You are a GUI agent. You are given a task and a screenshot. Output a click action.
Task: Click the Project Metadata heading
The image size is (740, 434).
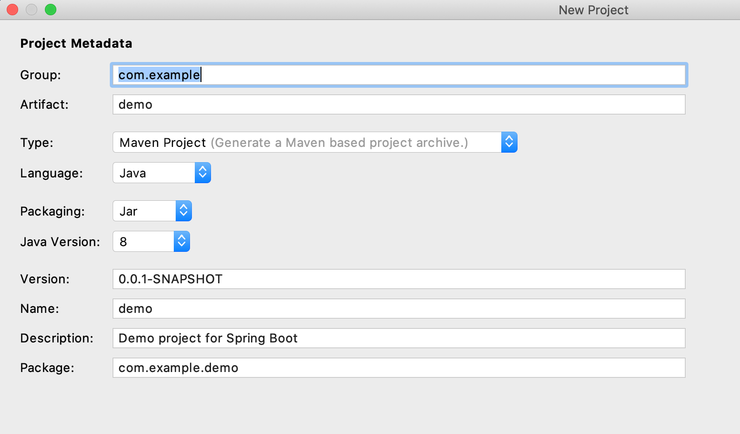tap(76, 43)
